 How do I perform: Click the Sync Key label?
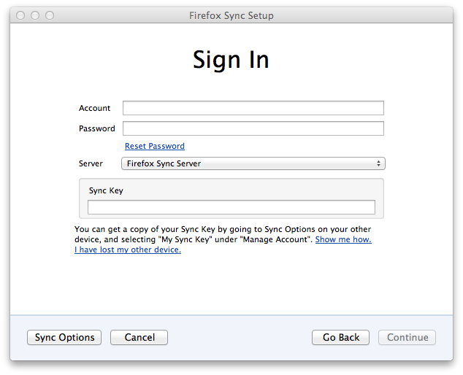point(106,190)
